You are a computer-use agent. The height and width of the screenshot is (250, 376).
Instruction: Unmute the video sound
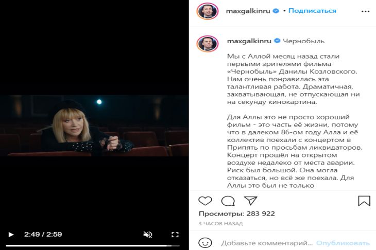(x=148, y=235)
